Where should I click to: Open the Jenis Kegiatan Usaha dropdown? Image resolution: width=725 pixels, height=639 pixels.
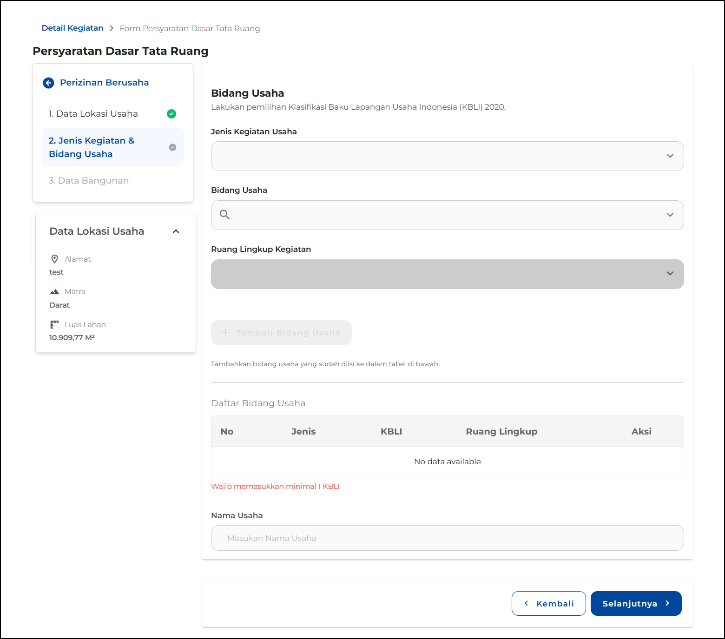pyautogui.click(x=447, y=156)
